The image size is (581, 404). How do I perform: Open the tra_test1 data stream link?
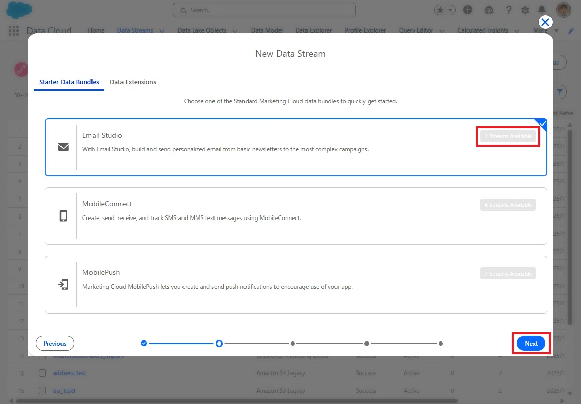64,391
